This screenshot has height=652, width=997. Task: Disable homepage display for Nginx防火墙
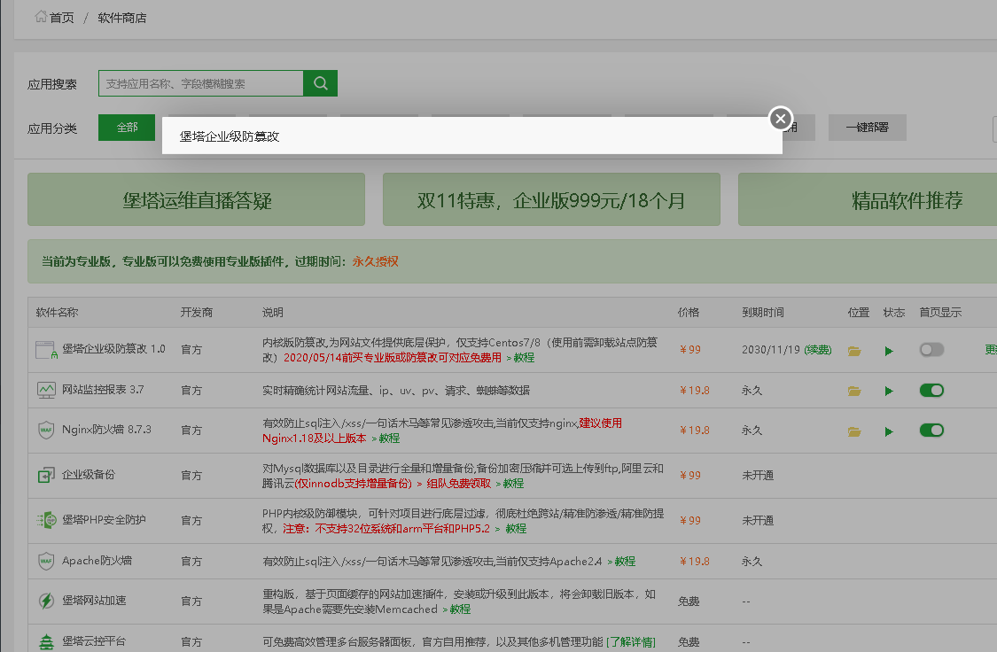931,431
